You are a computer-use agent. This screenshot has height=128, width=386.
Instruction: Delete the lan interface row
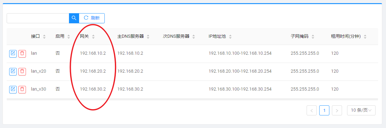coord(22,53)
